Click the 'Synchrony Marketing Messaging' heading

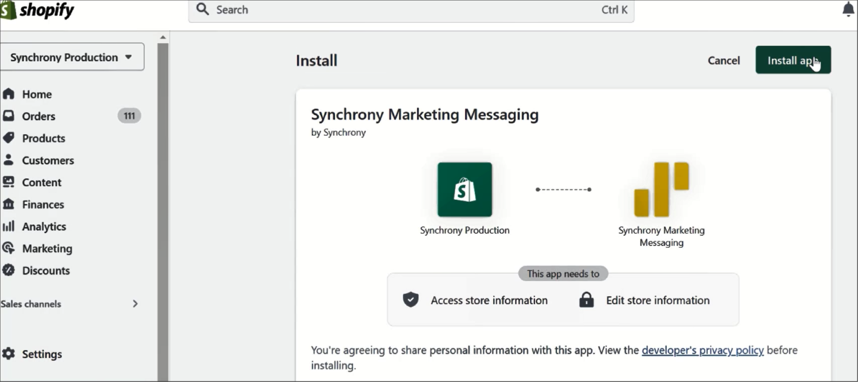coord(425,114)
